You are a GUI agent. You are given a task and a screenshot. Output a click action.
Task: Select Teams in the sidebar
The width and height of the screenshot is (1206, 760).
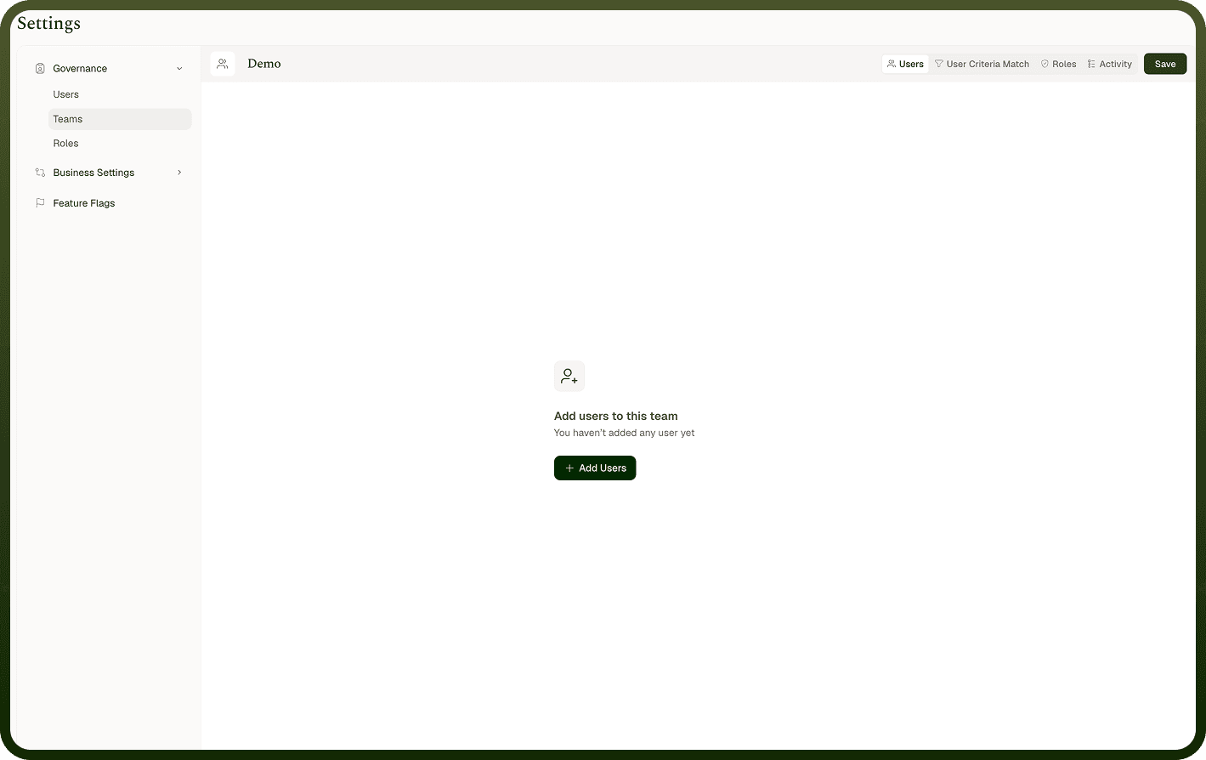(120, 119)
